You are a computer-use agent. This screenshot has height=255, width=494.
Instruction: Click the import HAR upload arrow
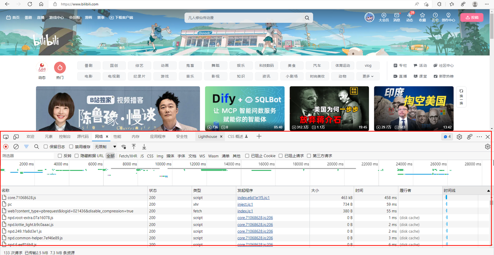134,147
